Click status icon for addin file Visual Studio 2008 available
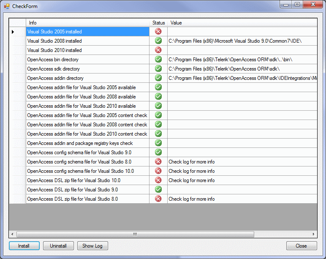The width and height of the screenshot is (326, 259). pyautogui.click(x=158, y=96)
